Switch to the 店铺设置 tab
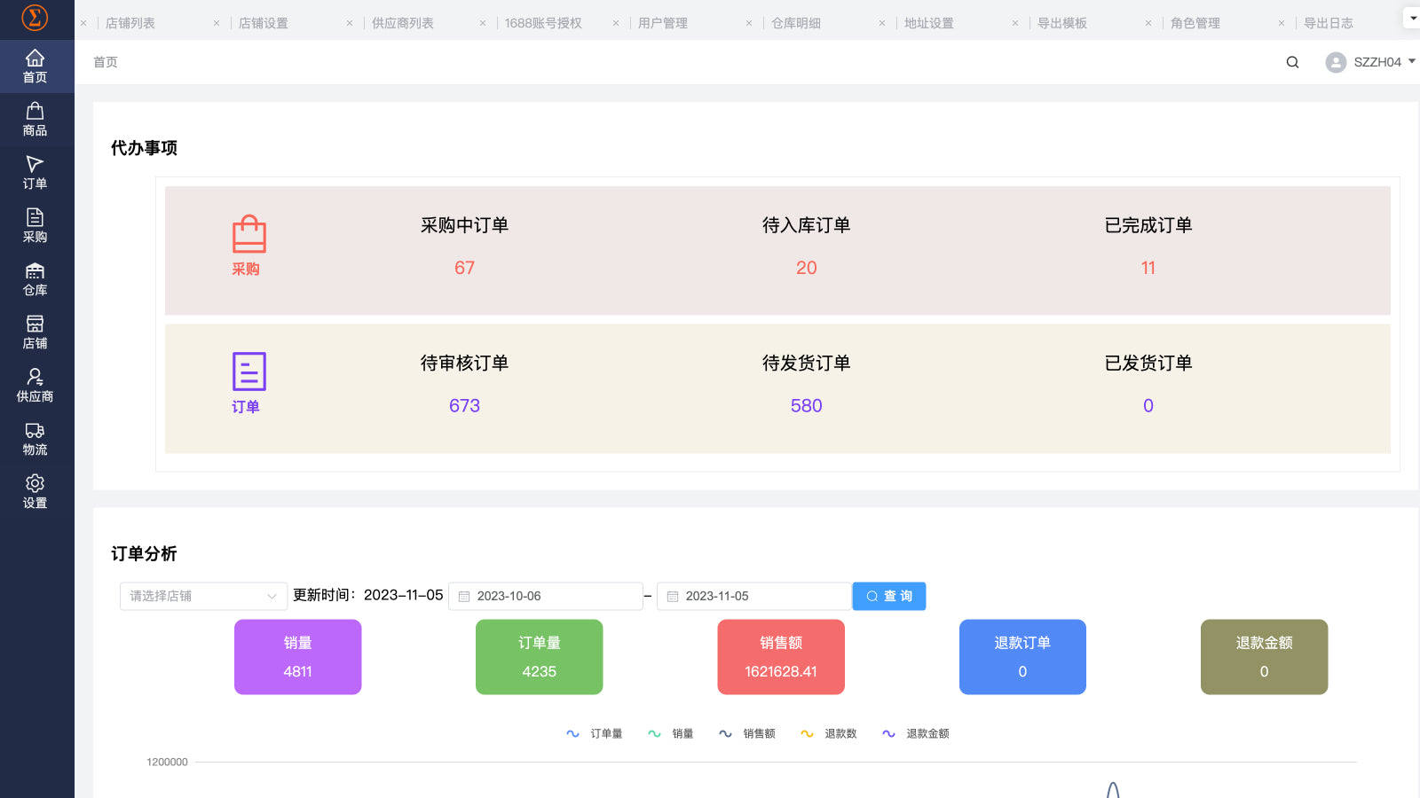The image size is (1420, 798). point(264,23)
